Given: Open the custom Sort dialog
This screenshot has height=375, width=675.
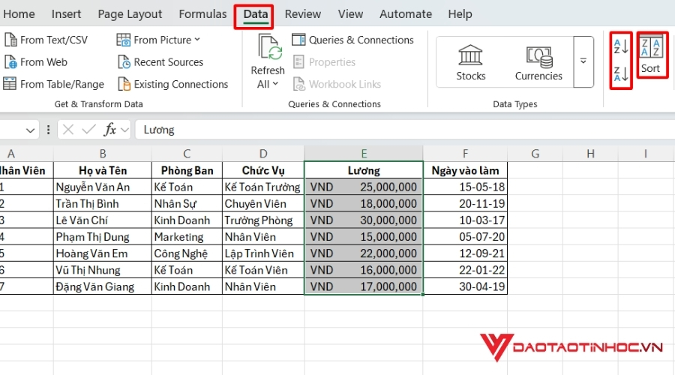Looking at the screenshot, I should 650,55.
